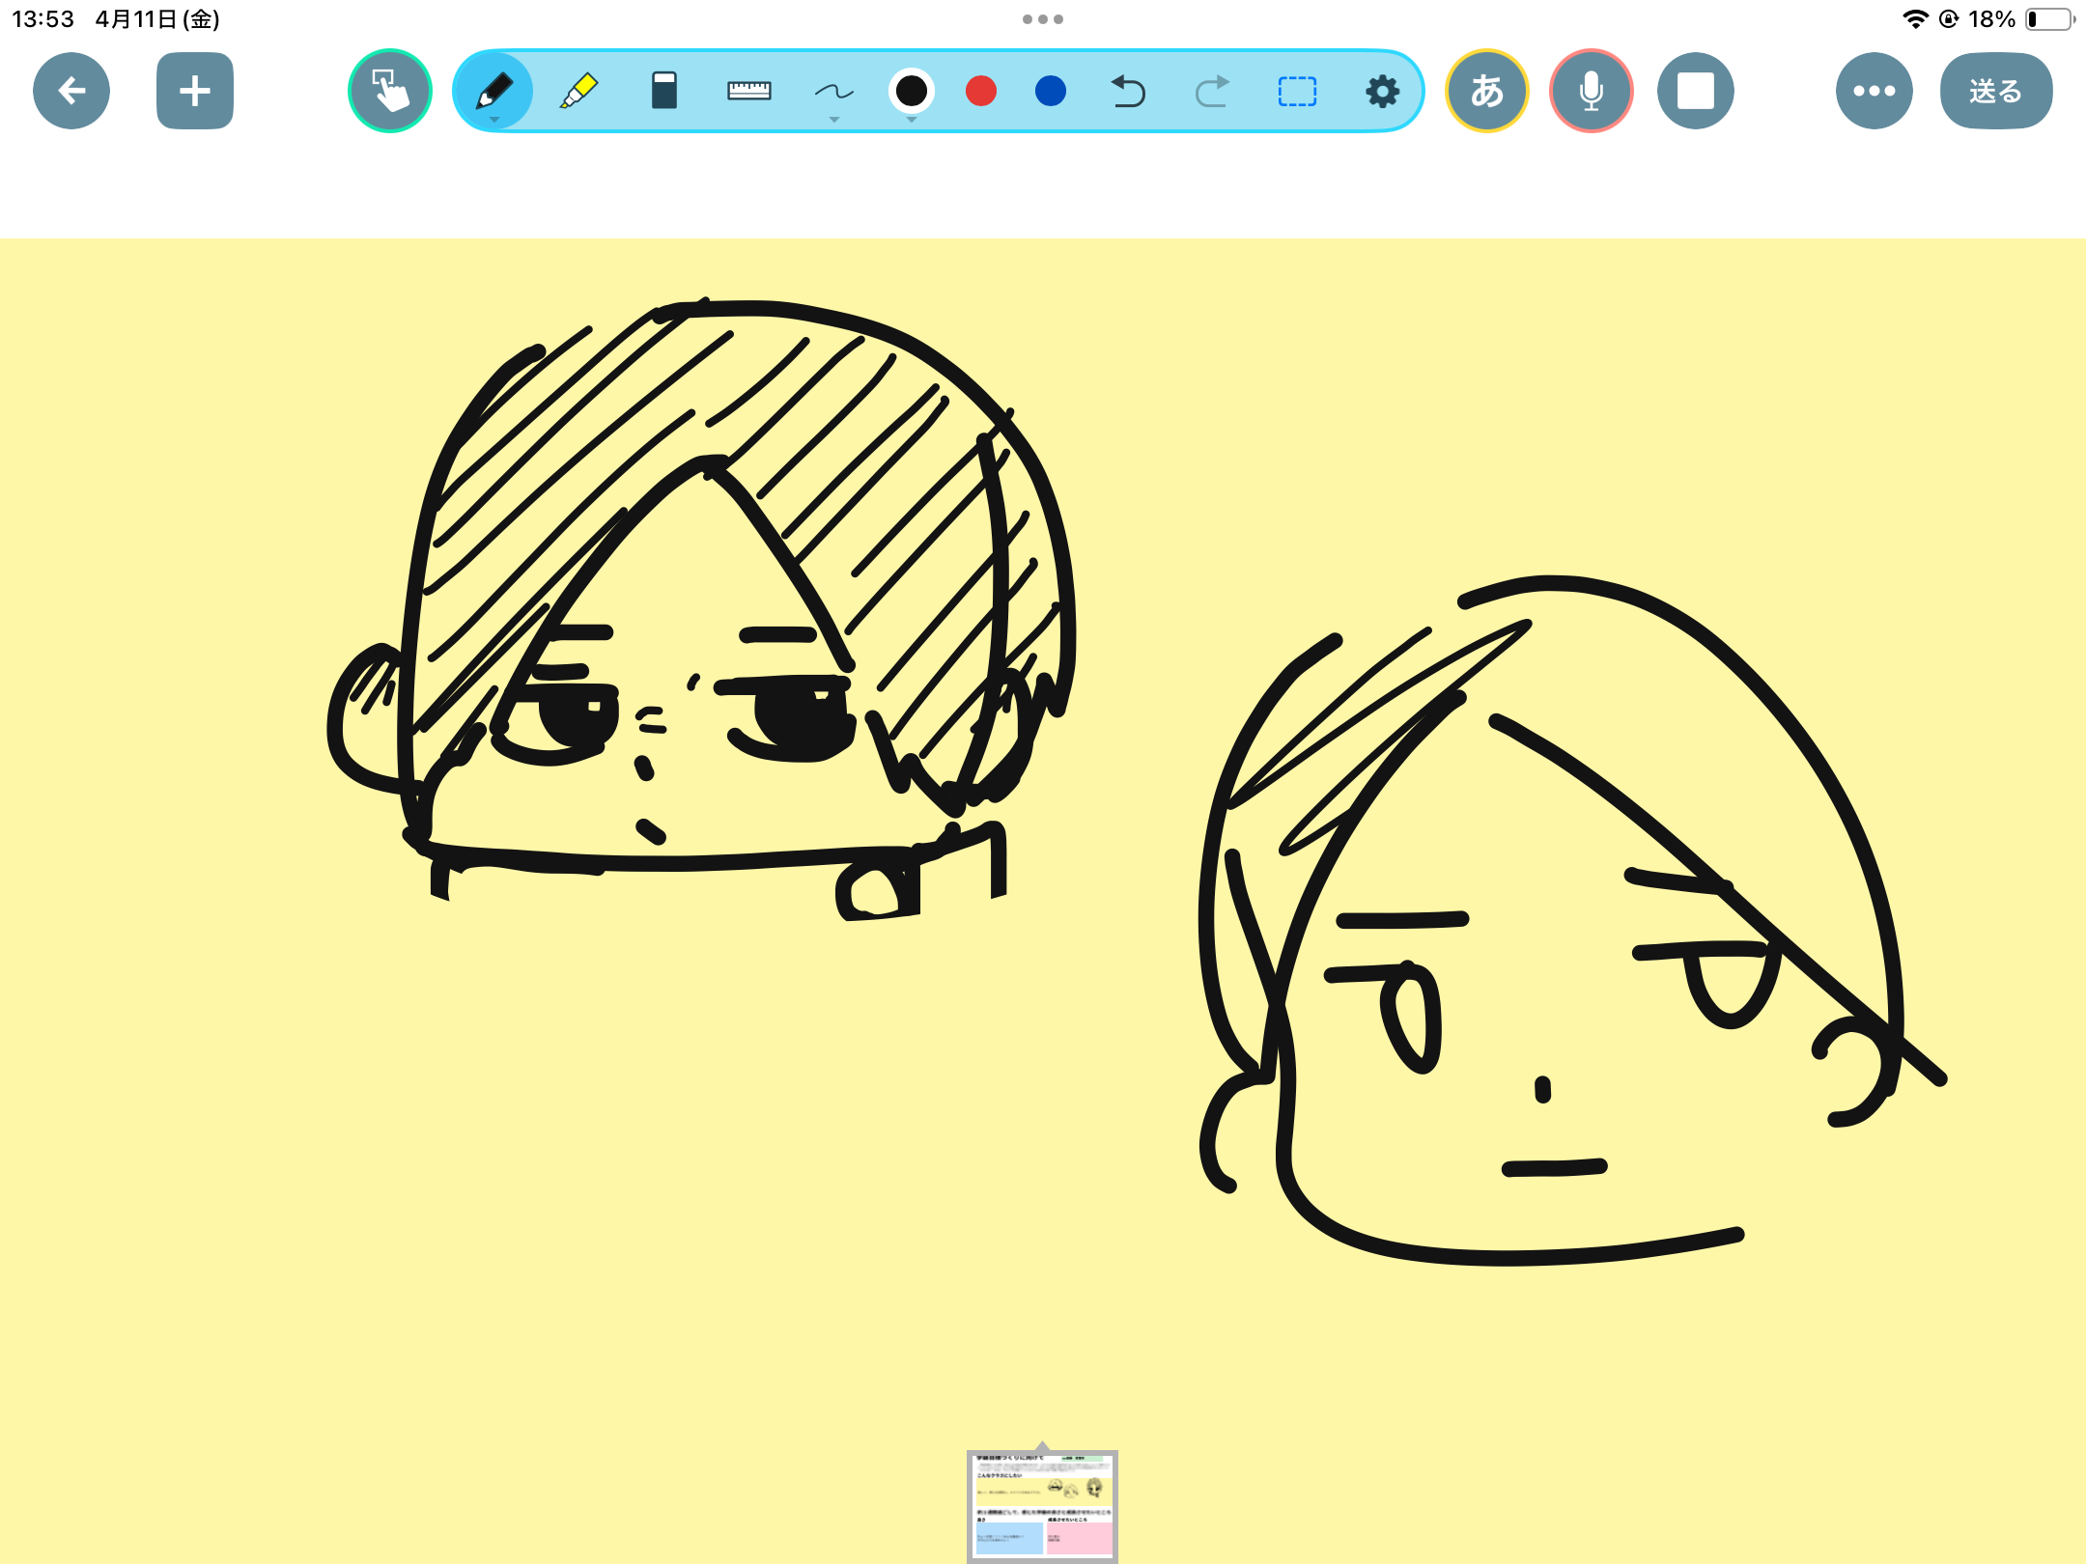Select the red pen color
Screen dimensions: 2086x1564
(980, 91)
